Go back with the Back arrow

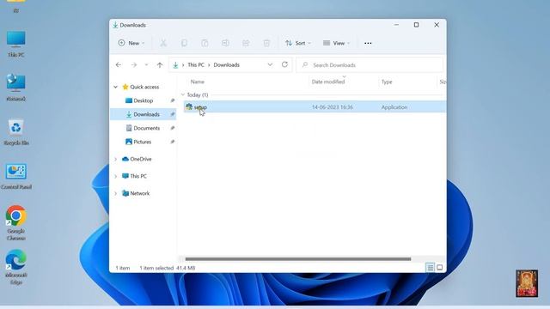[x=119, y=65]
